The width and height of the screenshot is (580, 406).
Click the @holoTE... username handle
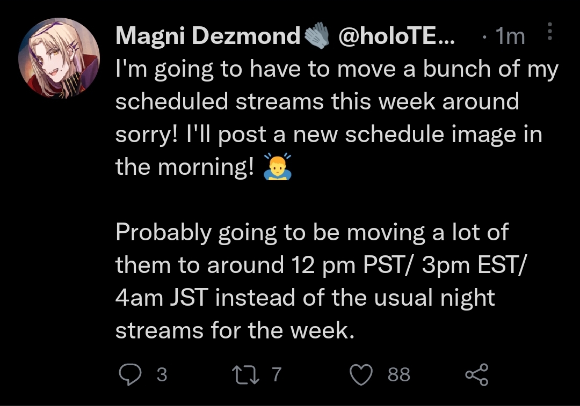point(396,36)
